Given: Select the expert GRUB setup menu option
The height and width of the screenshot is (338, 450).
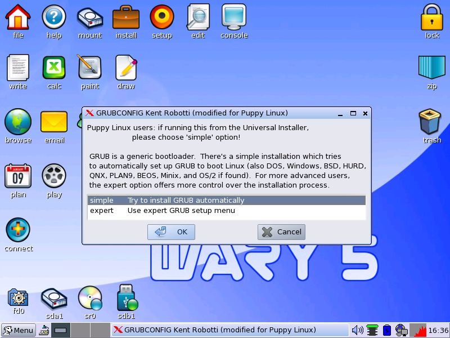Looking at the screenshot, I should click(x=227, y=210).
